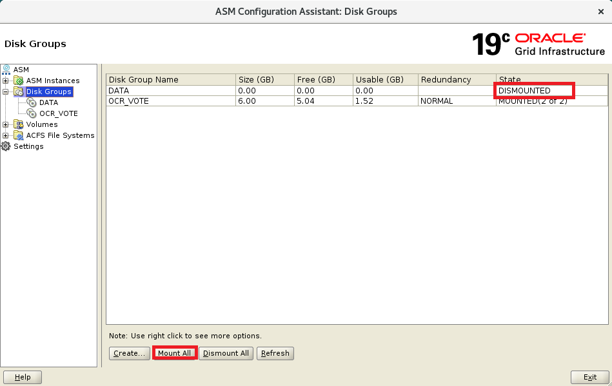Close the ASM Configuration Assistant window
Viewport: 612px width, 386px height.
tap(601, 12)
